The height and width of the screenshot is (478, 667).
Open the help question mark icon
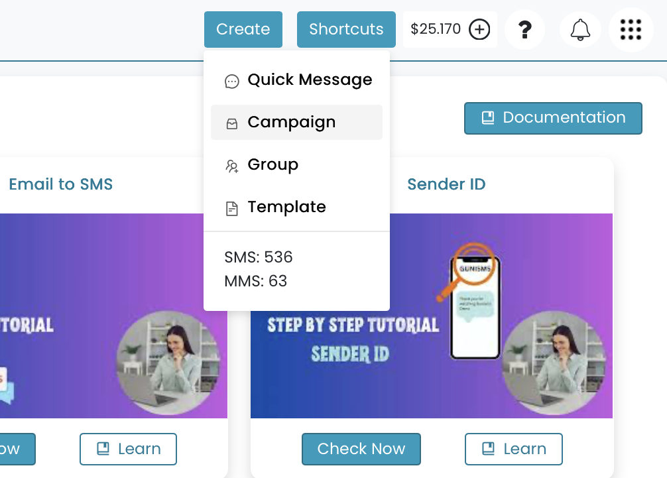click(525, 29)
